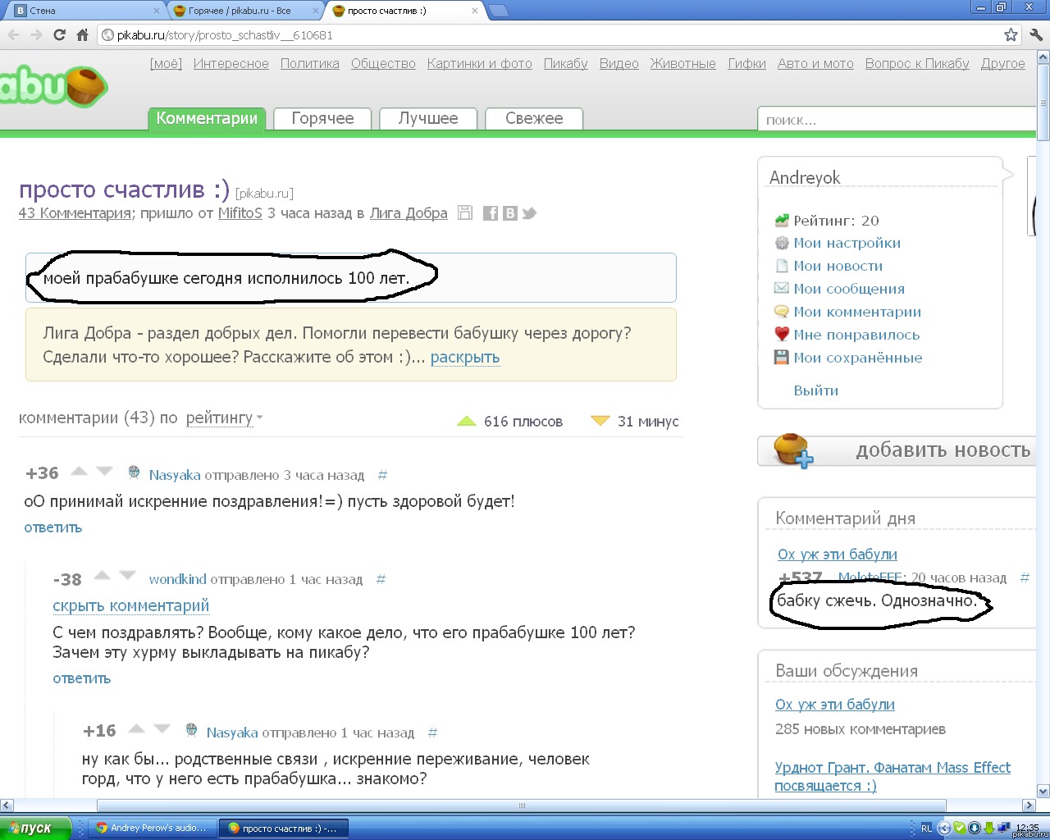Downvote wondkind's -38 comment

127,576
